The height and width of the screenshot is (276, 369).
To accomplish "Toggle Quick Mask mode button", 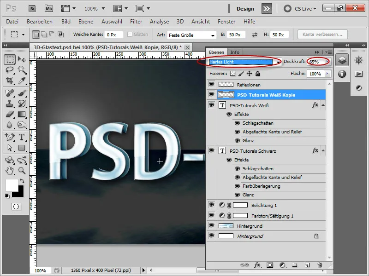I will (x=16, y=207).
